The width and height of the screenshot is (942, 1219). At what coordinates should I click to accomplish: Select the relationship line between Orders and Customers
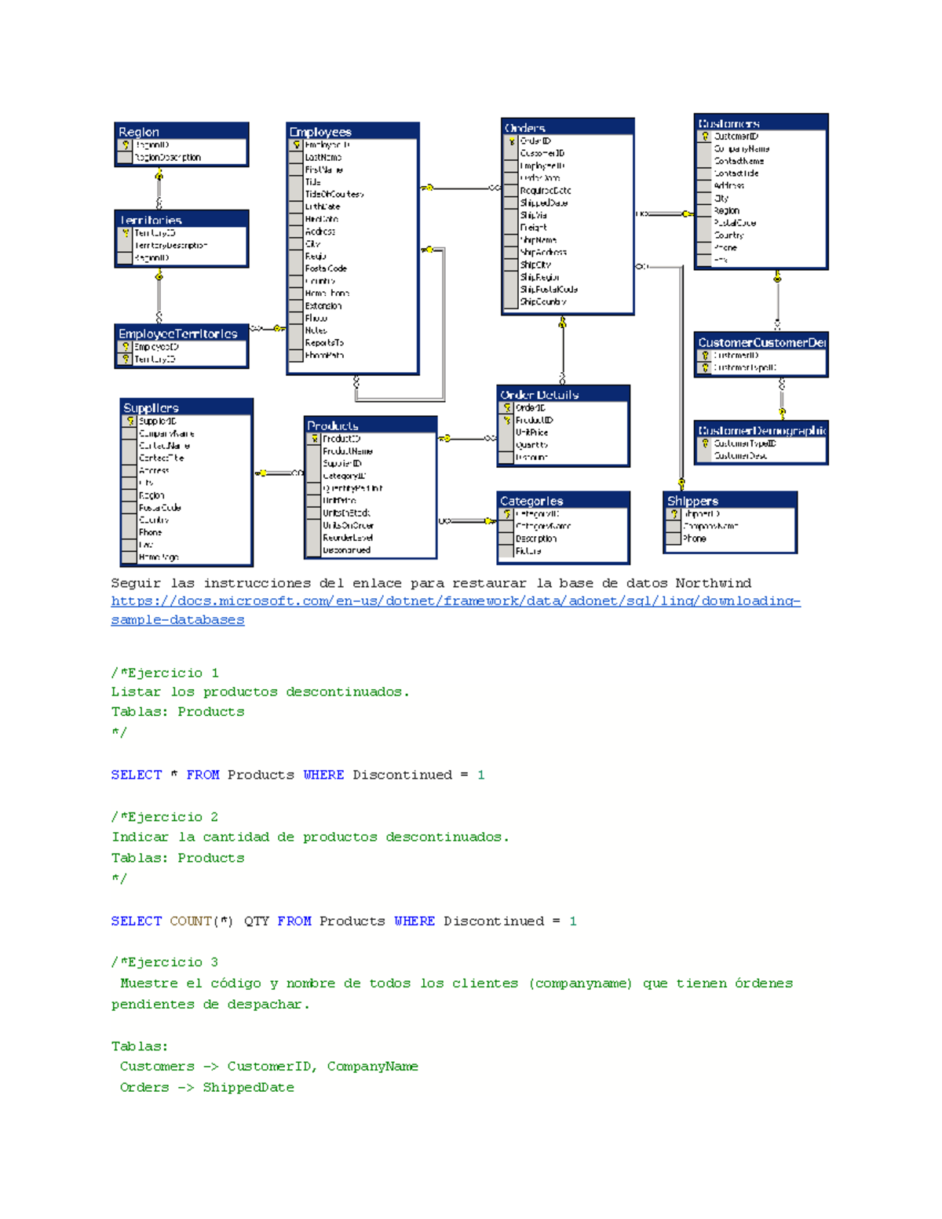pos(663,212)
